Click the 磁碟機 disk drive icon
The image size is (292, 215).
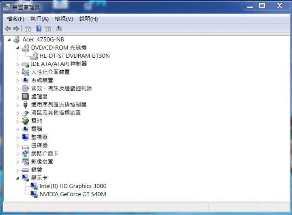(25, 146)
